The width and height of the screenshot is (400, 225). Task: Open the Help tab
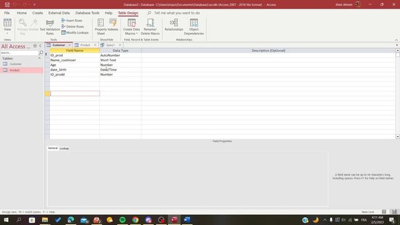108,12
